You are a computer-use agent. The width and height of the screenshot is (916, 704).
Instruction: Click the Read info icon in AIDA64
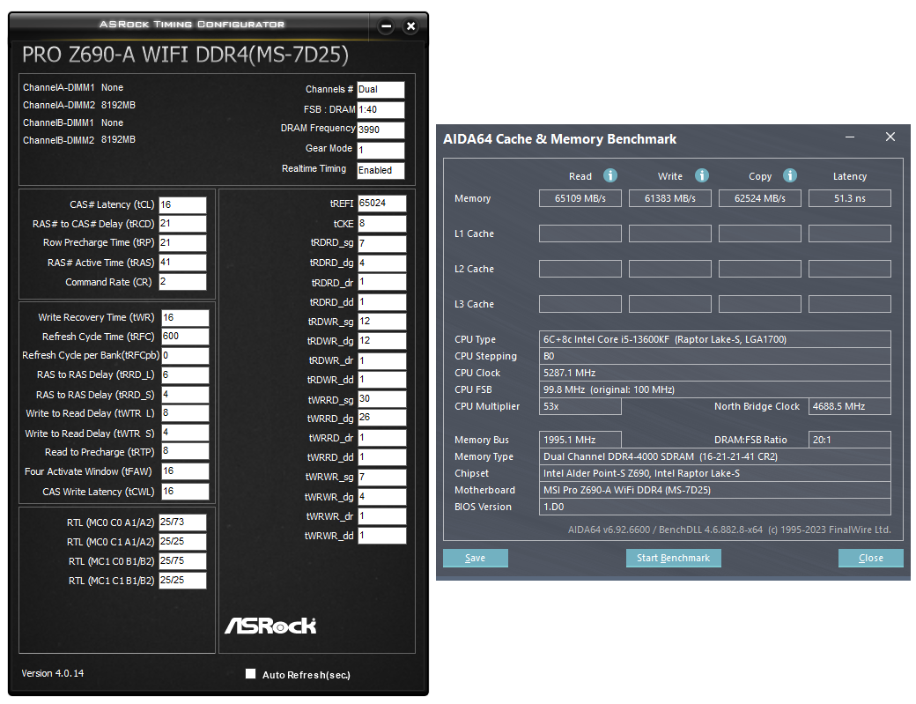pyautogui.click(x=609, y=175)
